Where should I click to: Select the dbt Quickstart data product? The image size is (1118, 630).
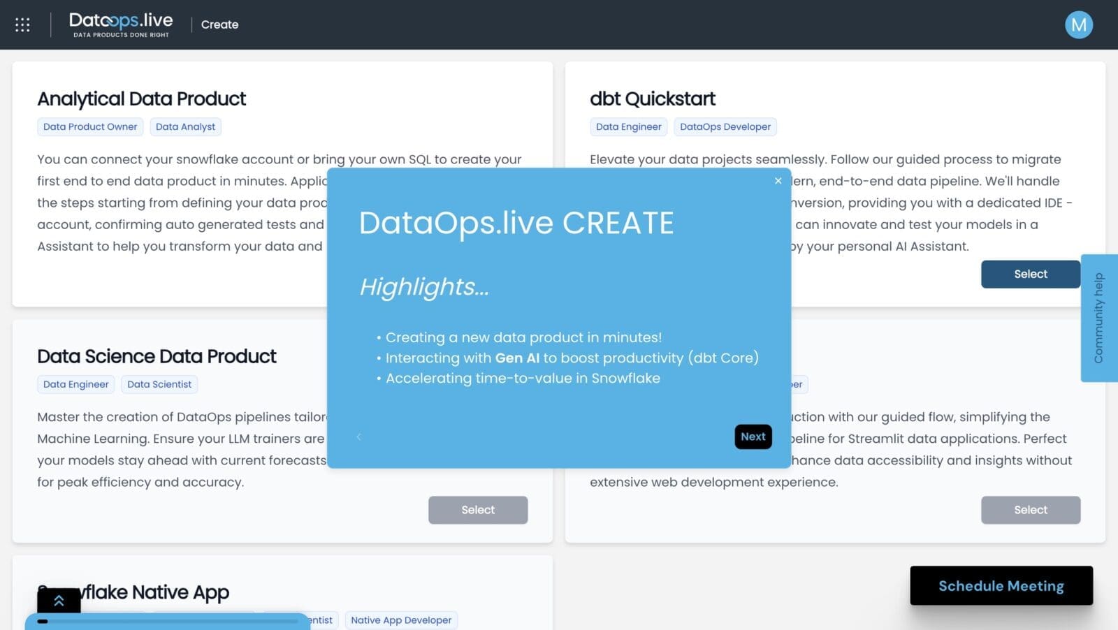coord(1030,274)
